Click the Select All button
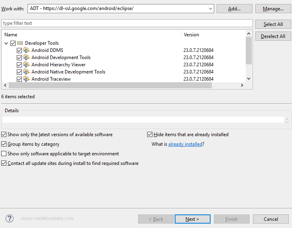 pos(273,24)
